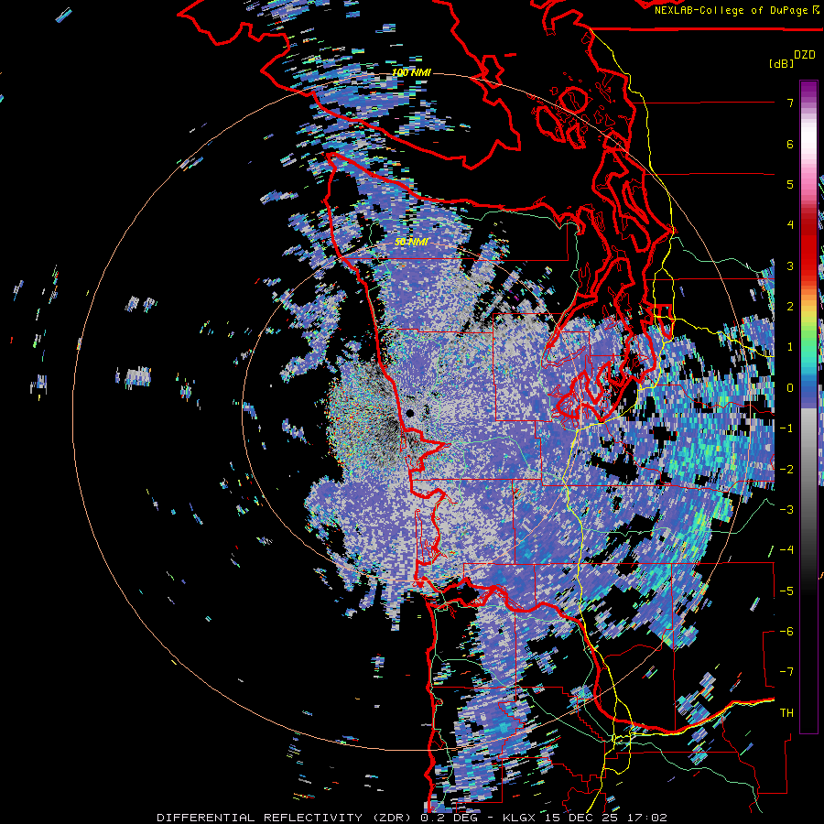Click the DZD color scale title
Image resolution: width=824 pixels, height=824 pixels.
coord(805,55)
